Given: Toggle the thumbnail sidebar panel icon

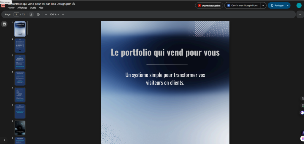Looking at the screenshot, I should coord(4,24).
